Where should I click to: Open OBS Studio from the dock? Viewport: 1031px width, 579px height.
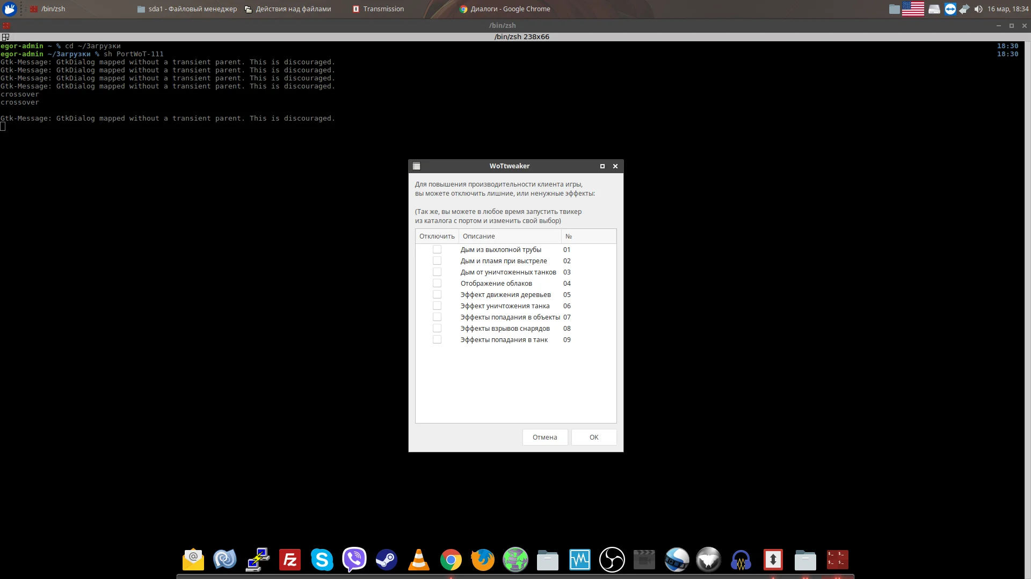pos(612,560)
